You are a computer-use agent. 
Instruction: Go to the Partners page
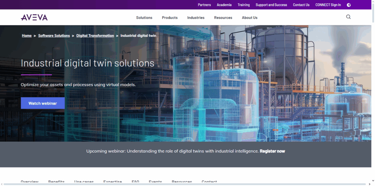click(204, 5)
